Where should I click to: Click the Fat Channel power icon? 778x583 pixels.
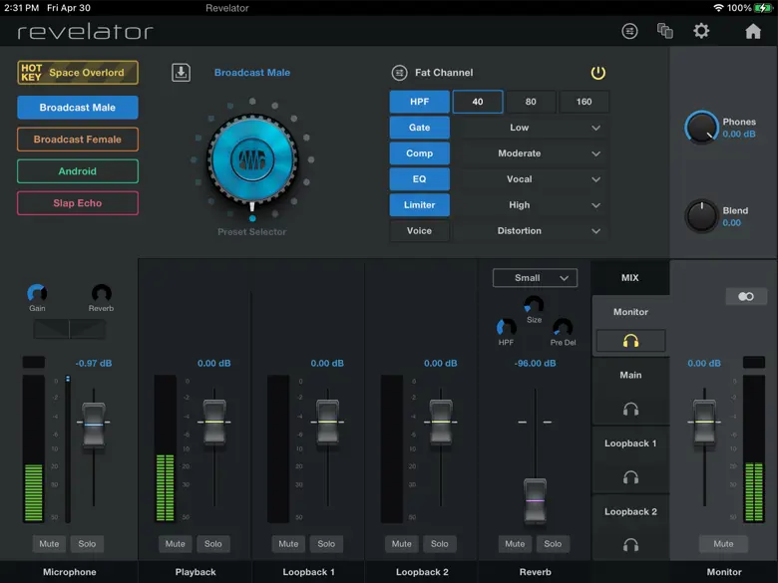[x=597, y=73]
